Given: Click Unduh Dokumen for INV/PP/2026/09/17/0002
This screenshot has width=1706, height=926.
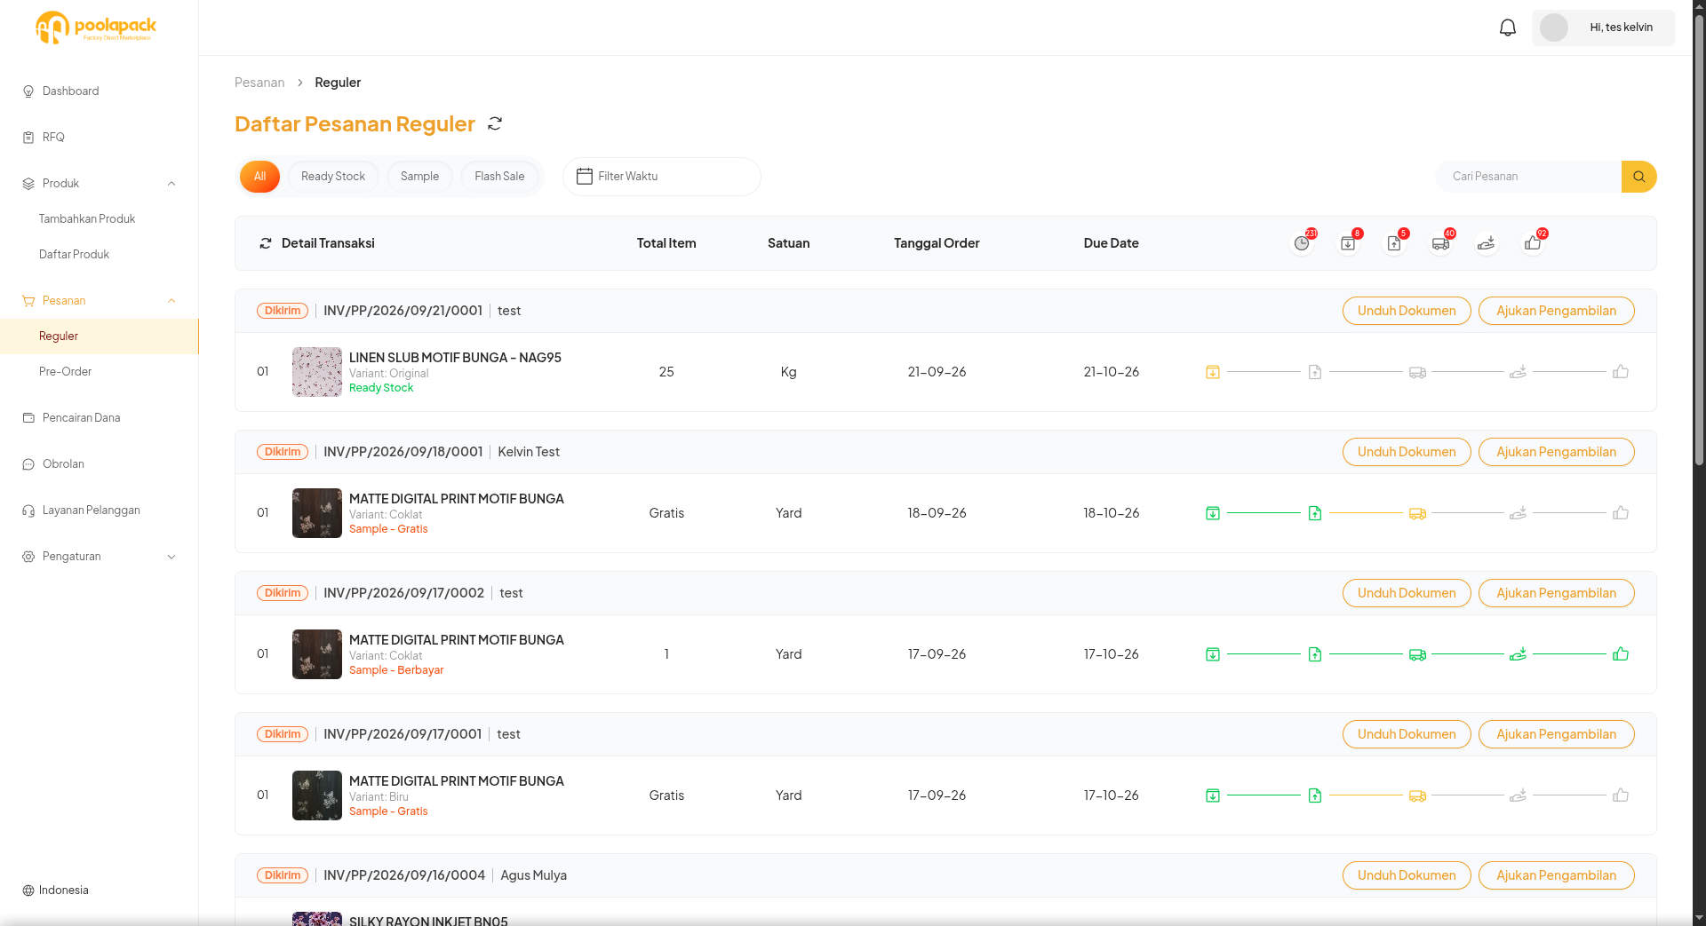Looking at the screenshot, I should (x=1407, y=593).
